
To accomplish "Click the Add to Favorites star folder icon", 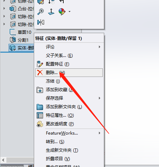I will coord(40,90).
